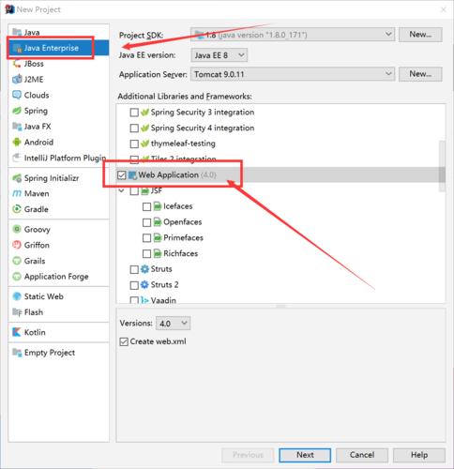
Task: Select the Android icon in project types
Action: pos(17,143)
